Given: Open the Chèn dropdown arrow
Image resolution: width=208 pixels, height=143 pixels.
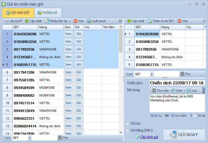Looking at the screenshot, I should [x=185, y=91].
